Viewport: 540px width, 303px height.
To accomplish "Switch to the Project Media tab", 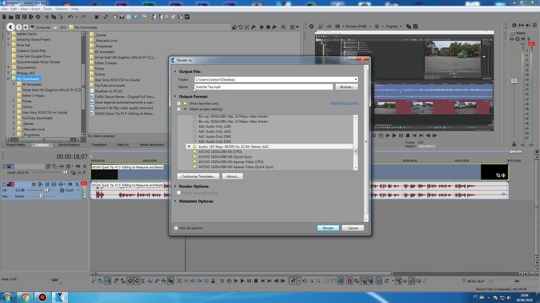I will click(x=16, y=145).
